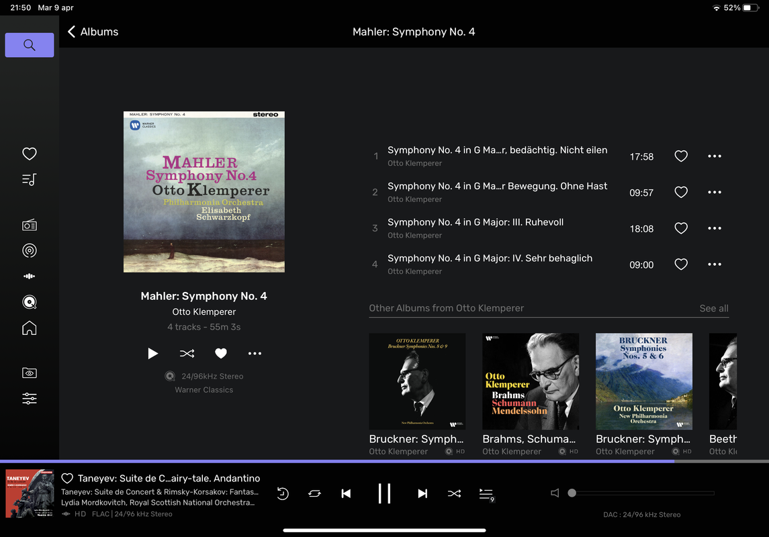Click the Mahler album cover art
This screenshot has width=769, height=537.
pyautogui.click(x=204, y=191)
